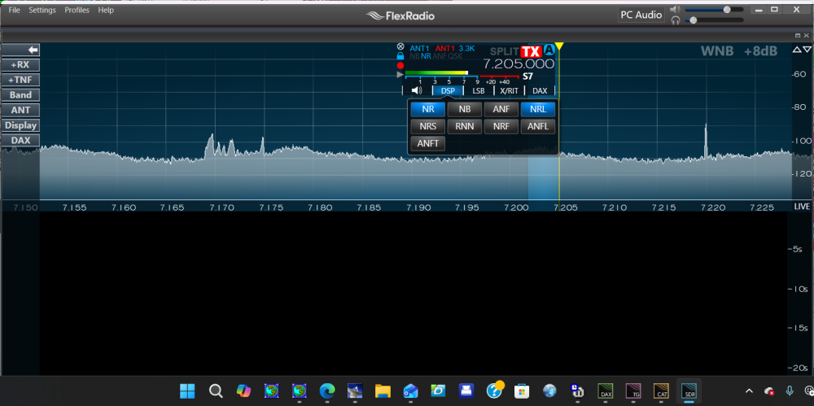814x406 pixels.
Task: Open the Settings menu
Action: click(42, 10)
